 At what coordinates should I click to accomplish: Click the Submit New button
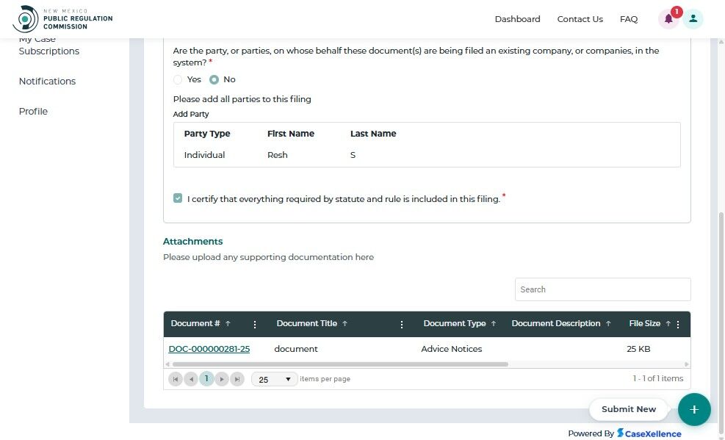[x=628, y=409]
